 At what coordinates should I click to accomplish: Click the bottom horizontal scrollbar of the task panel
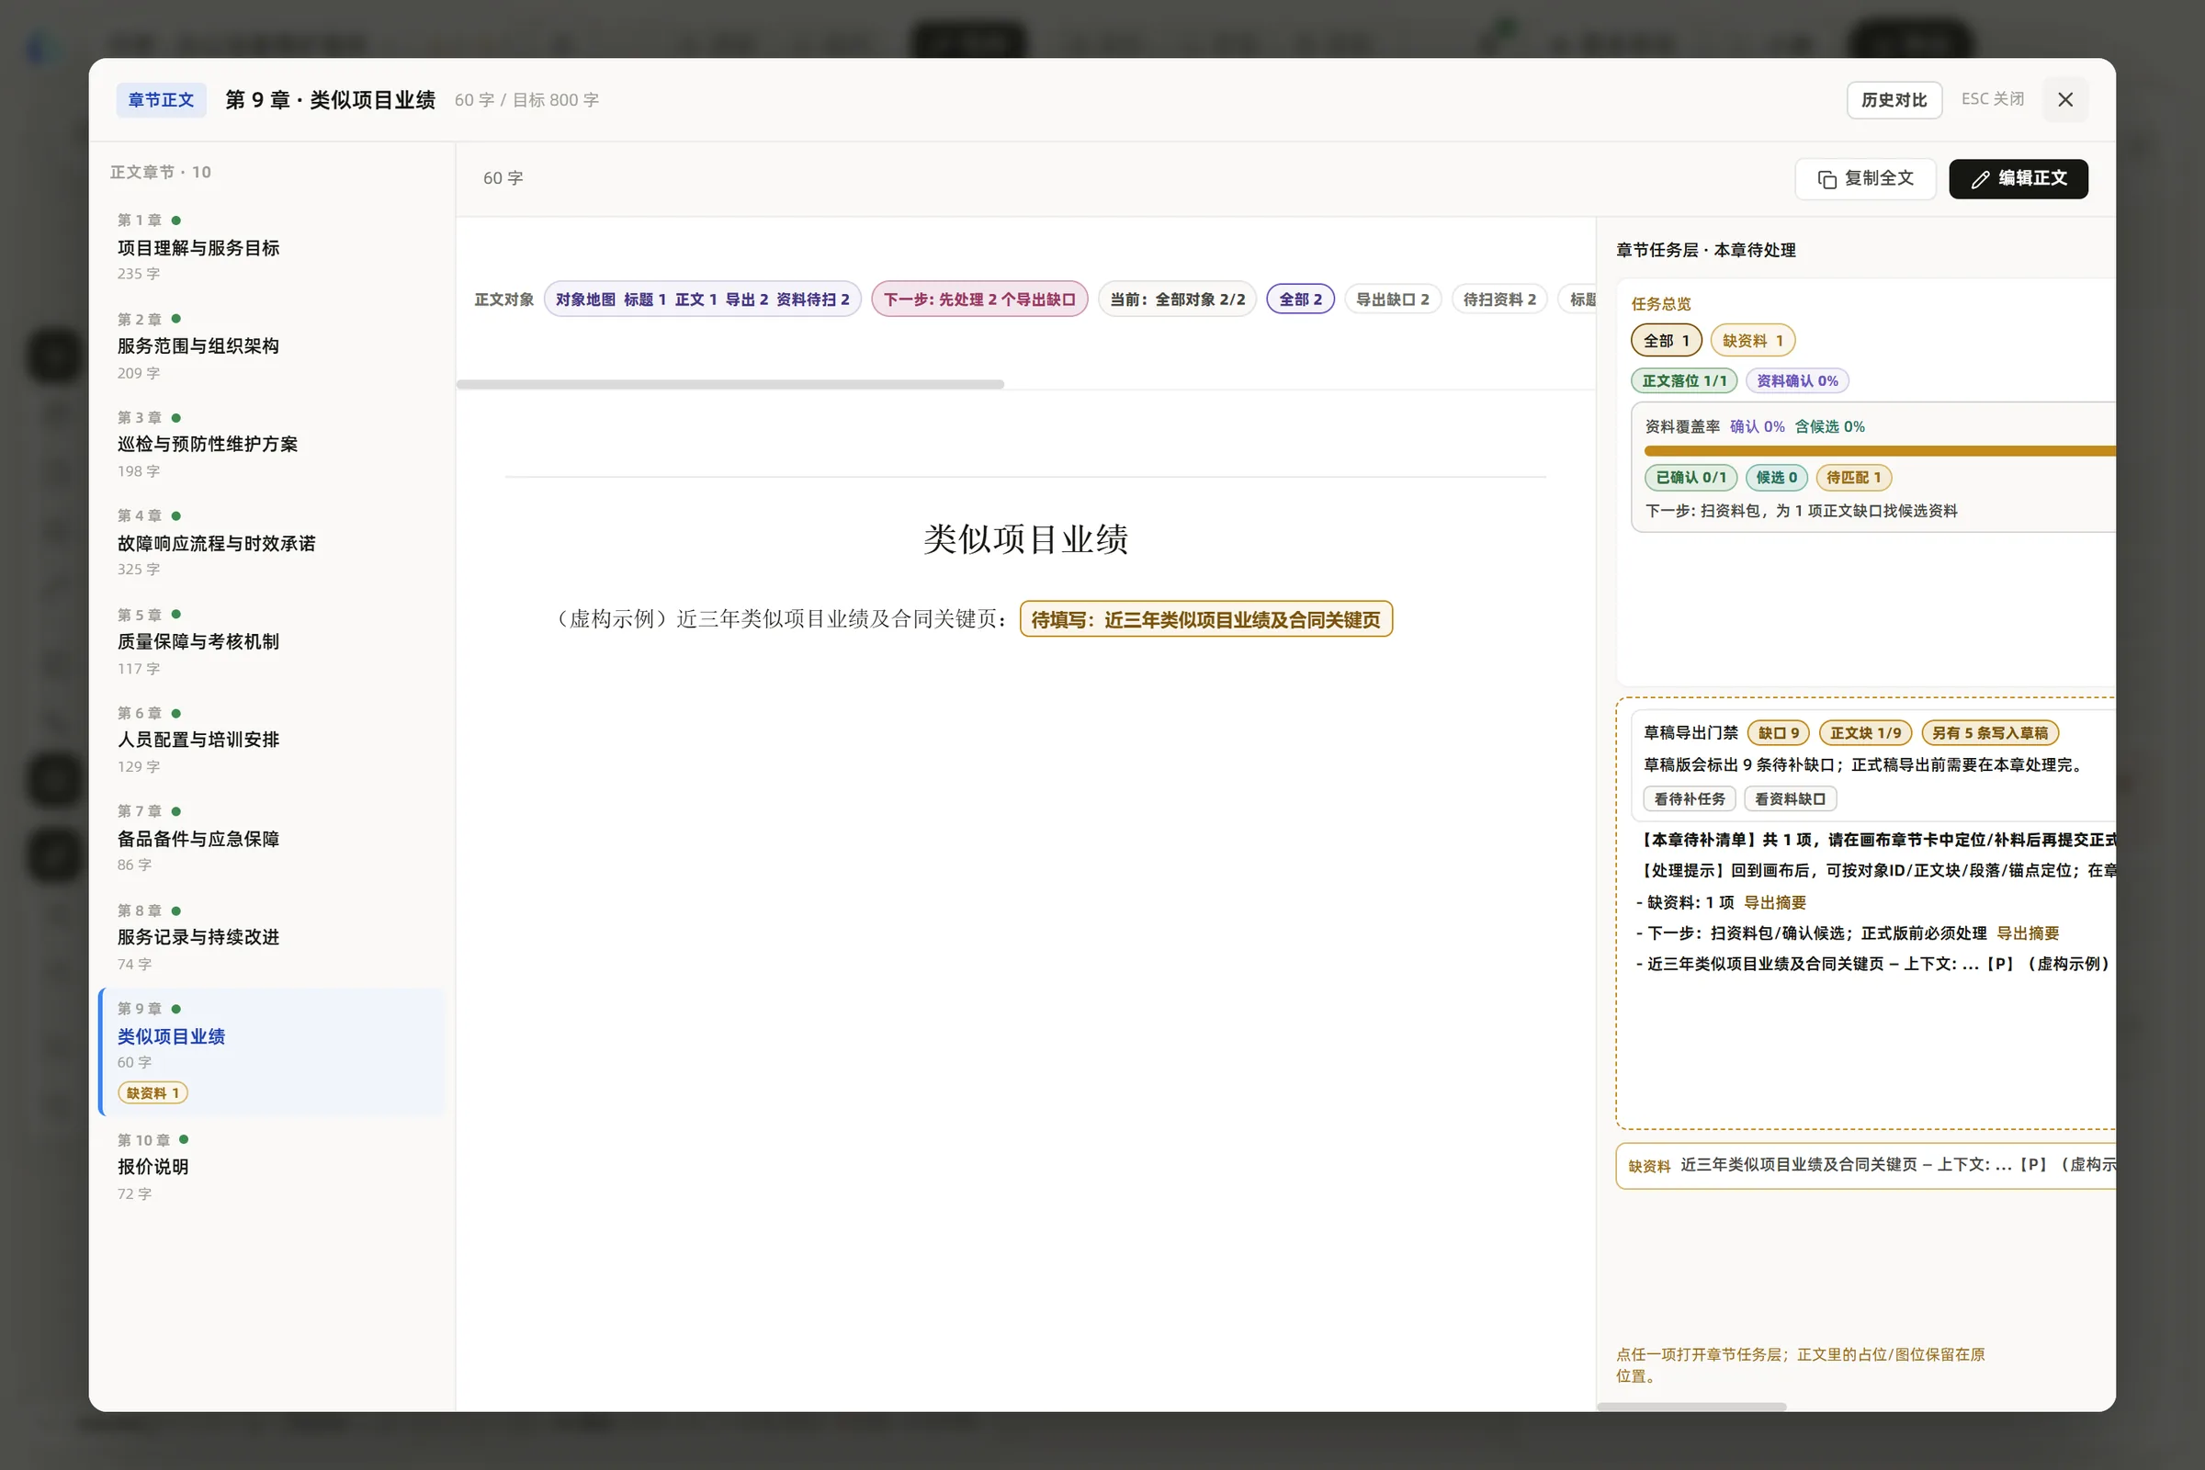pyautogui.click(x=1692, y=1407)
